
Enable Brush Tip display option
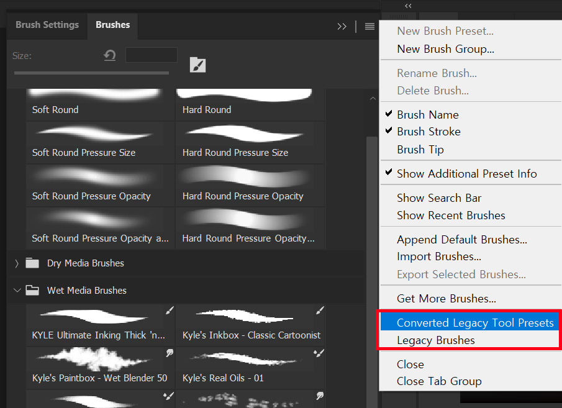tap(420, 149)
